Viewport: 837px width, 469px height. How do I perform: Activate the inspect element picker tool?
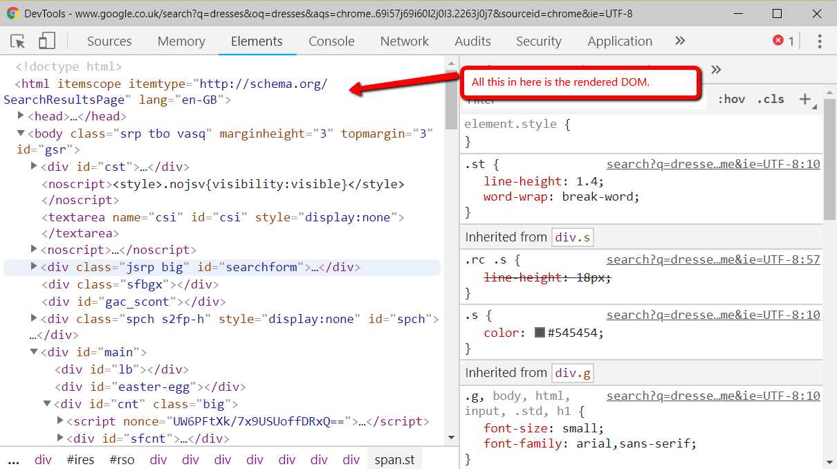point(18,42)
